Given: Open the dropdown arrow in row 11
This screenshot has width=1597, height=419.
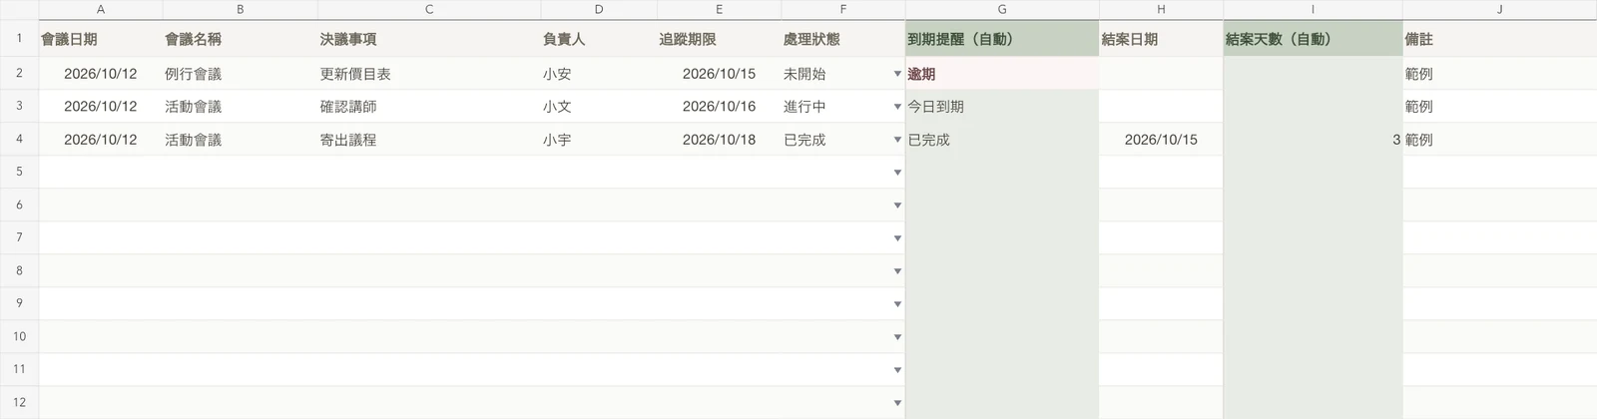Looking at the screenshot, I should pyautogui.click(x=897, y=370).
